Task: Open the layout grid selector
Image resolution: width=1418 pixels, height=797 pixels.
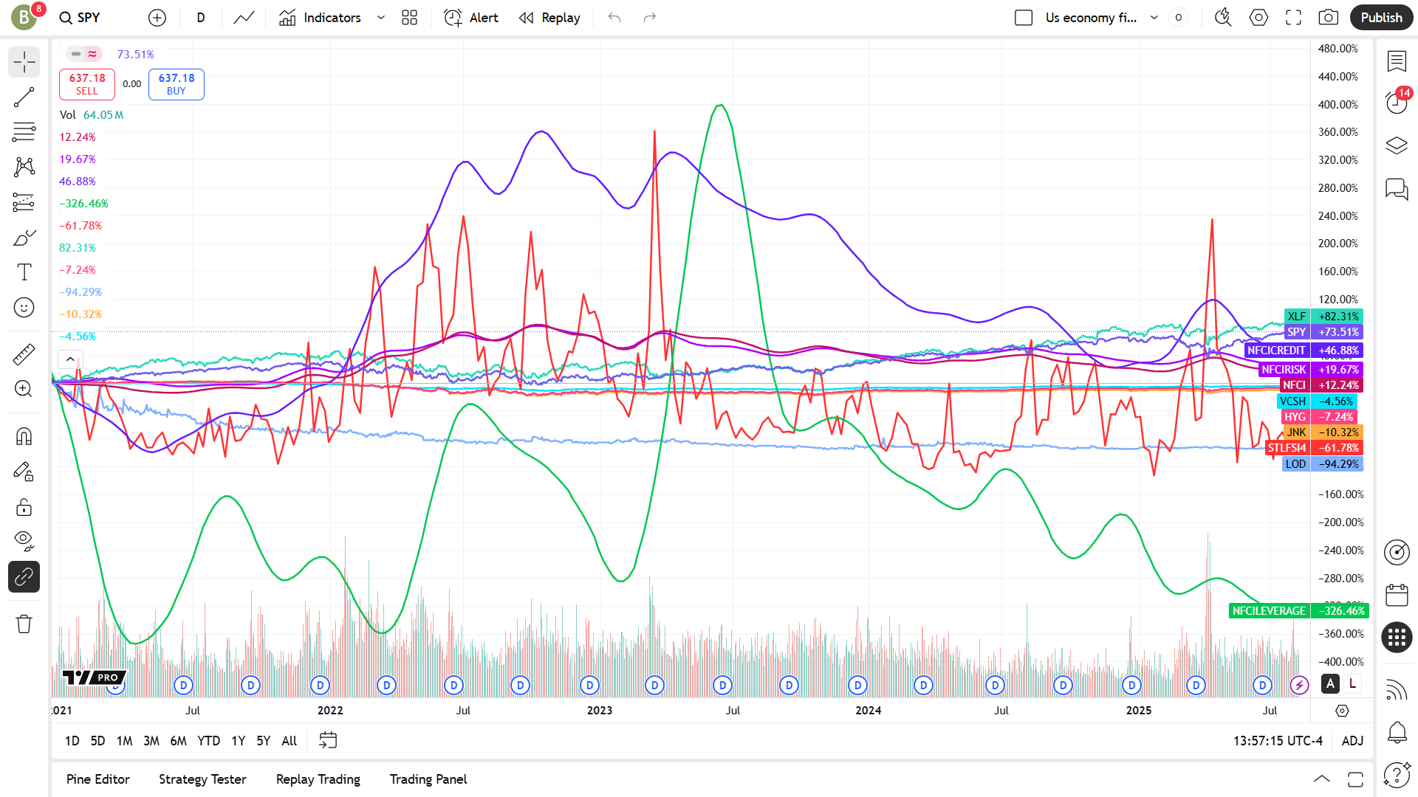Action: (409, 18)
